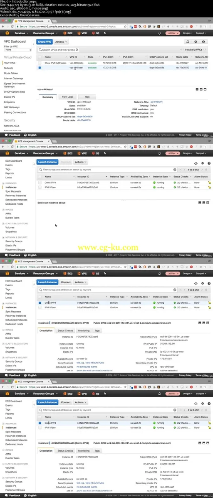Open LabDev account menu in VPC console
Image resolution: width=213 pixels, height=498 pixels.
(173, 33)
